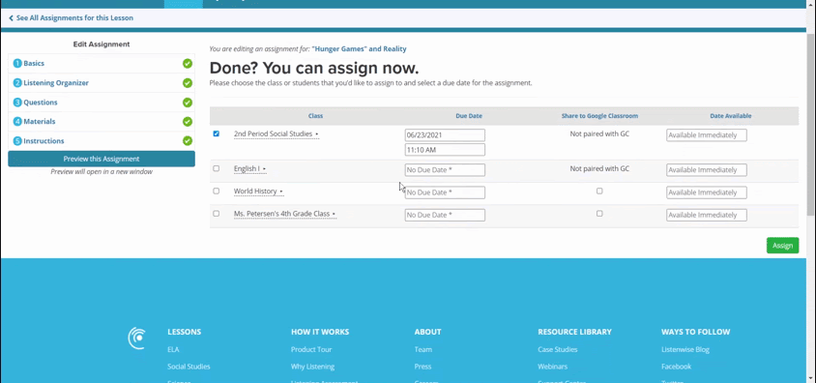Uncheck the 2nd Period Social Studies checkbox
The width and height of the screenshot is (816, 383).
[x=216, y=133]
